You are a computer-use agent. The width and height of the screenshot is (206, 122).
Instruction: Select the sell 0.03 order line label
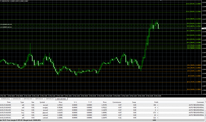pos(6,25)
